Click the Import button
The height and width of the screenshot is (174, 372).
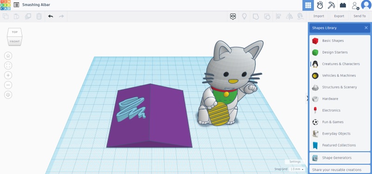click(x=319, y=16)
